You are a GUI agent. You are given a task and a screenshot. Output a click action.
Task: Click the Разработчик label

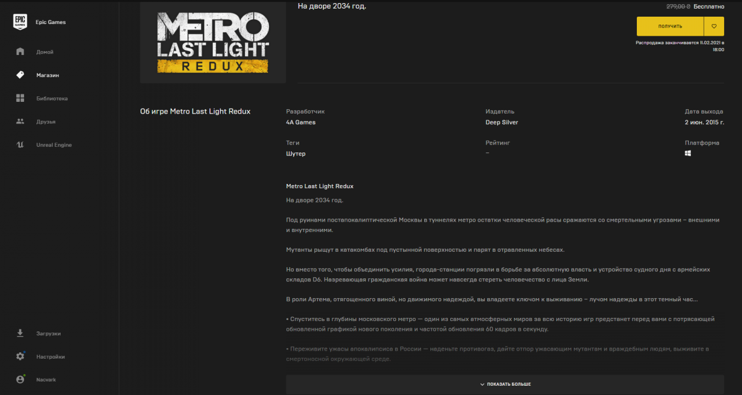tap(305, 112)
